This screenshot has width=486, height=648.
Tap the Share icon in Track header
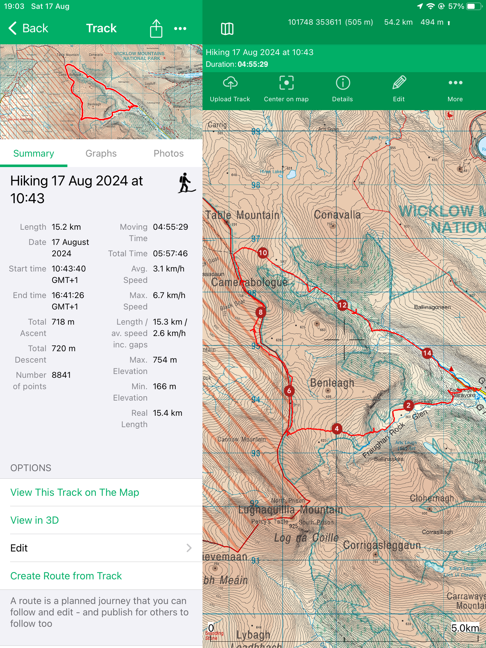[156, 28]
